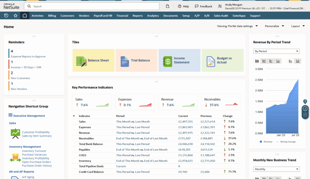Open the Income Statement tile
Screen dimensions: 310x179
pos(179,60)
